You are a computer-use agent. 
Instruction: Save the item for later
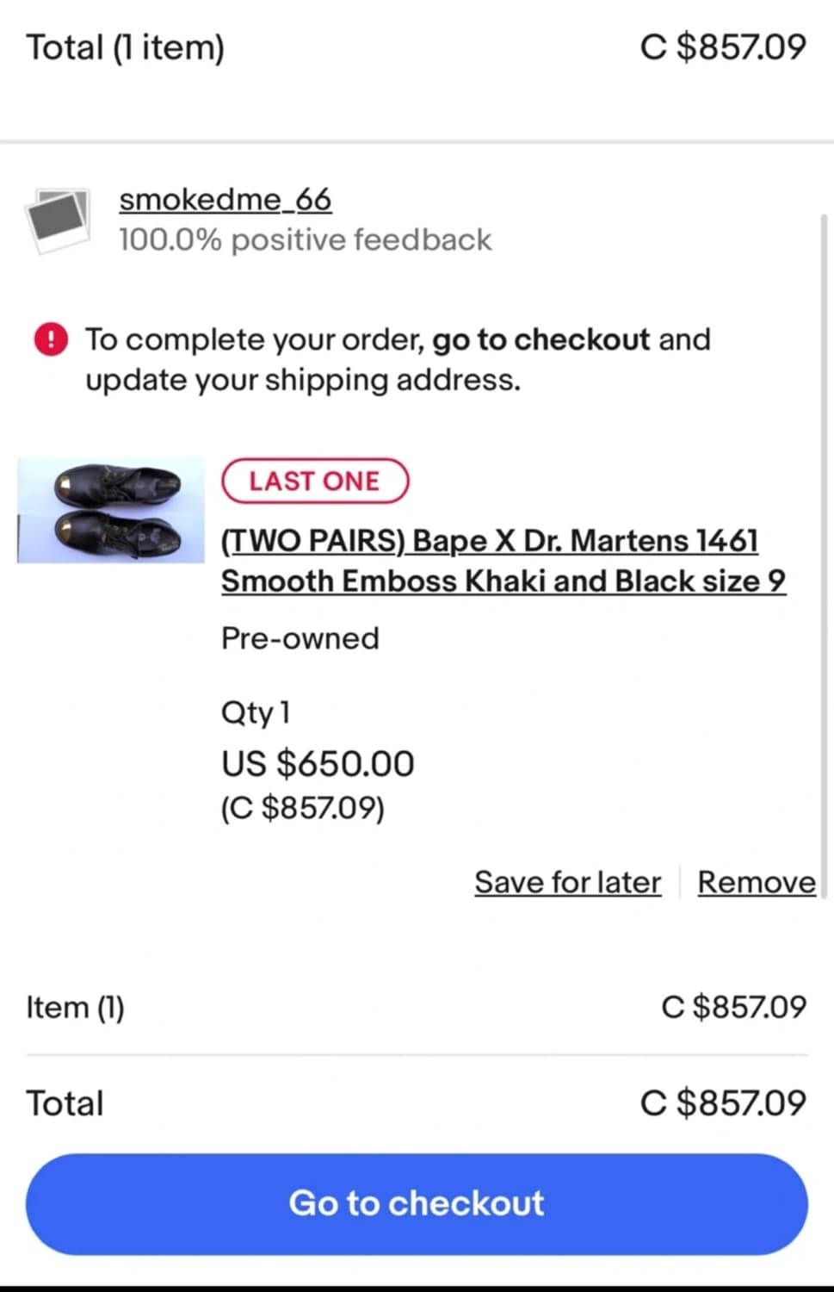(x=567, y=882)
